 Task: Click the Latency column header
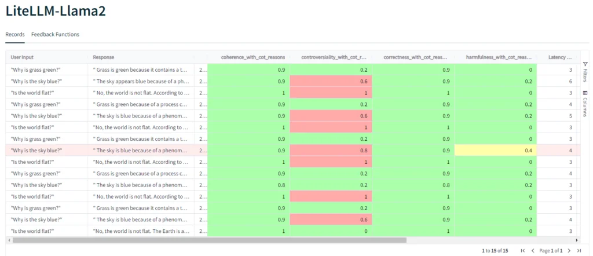559,57
